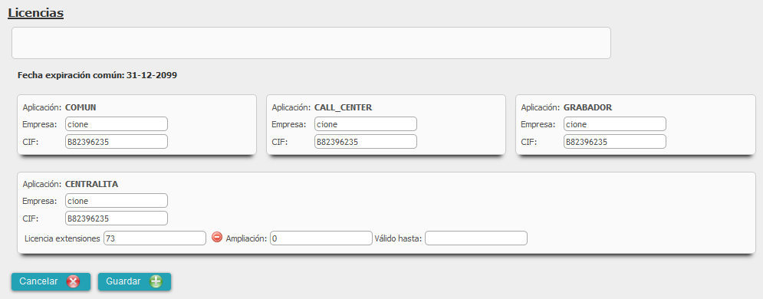The image size is (763, 299).
Task: Click the CIF field in CALL_CENTER panel
Action: tap(366, 142)
